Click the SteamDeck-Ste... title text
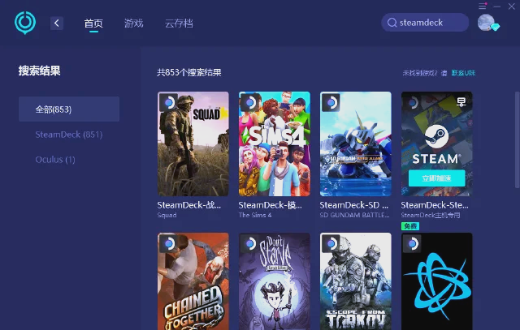The height and width of the screenshot is (330, 520). pyautogui.click(x=435, y=205)
